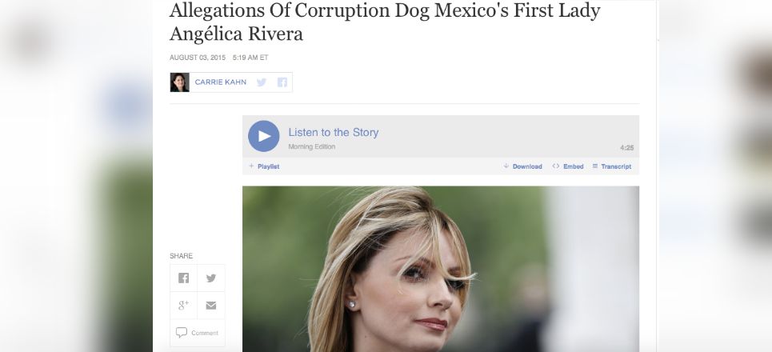This screenshot has width=772, height=352.
Task: Open Carrie Kahn's Twitter icon
Action: [262, 82]
